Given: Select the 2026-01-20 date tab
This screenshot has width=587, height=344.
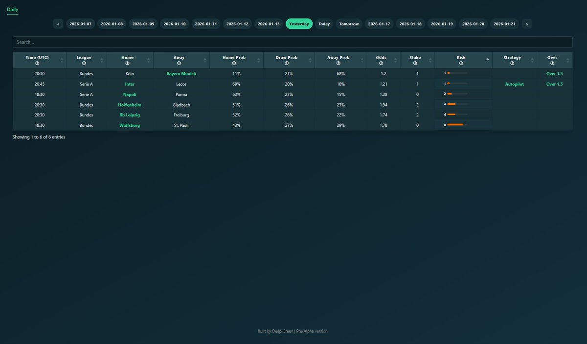Looking at the screenshot, I should pyautogui.click(x=473, y=23).
